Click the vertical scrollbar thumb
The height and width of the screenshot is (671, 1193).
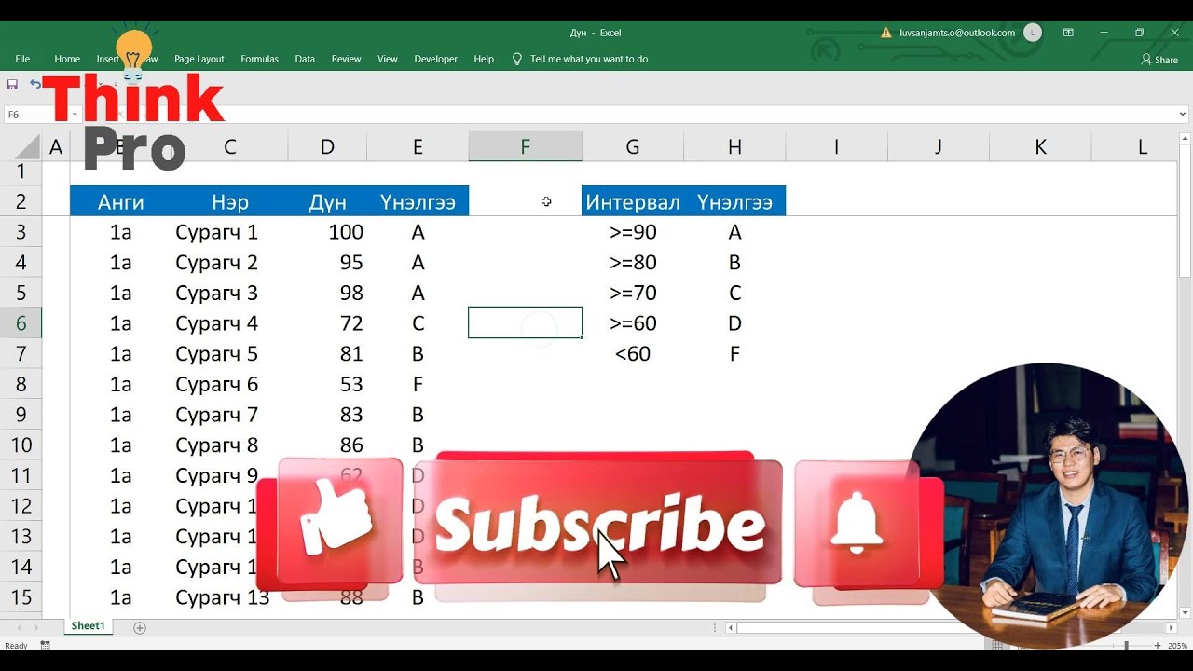click(x=1185, y=212)
